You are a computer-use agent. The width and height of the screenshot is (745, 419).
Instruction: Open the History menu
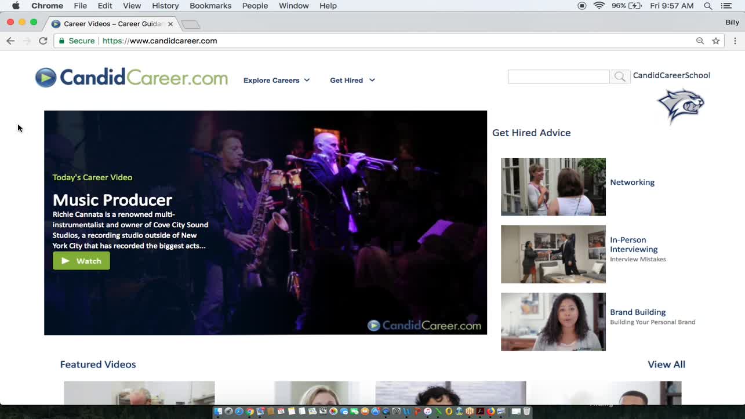point(165,6)
